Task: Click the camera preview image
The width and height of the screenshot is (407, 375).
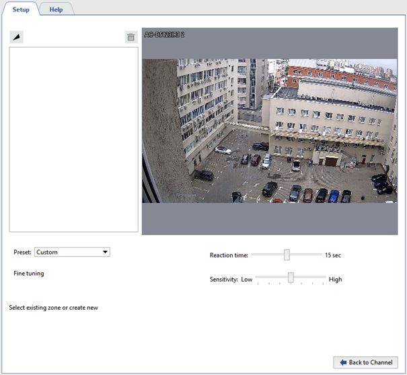Action: 269,131
